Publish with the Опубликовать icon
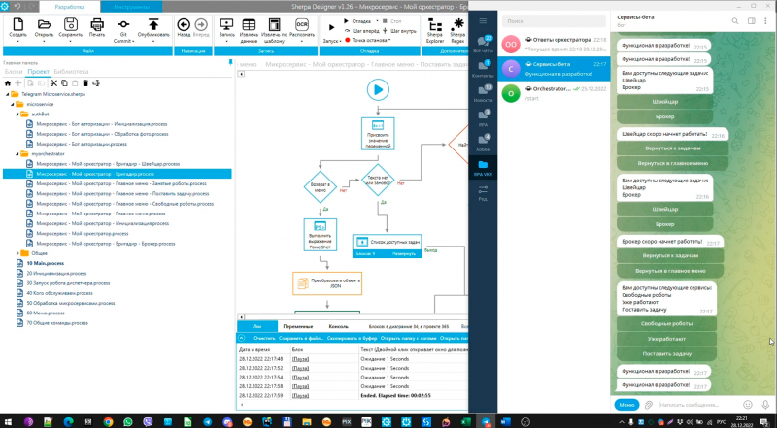The width and height of the screenshot is (777, 428). (x=153, y=25)
